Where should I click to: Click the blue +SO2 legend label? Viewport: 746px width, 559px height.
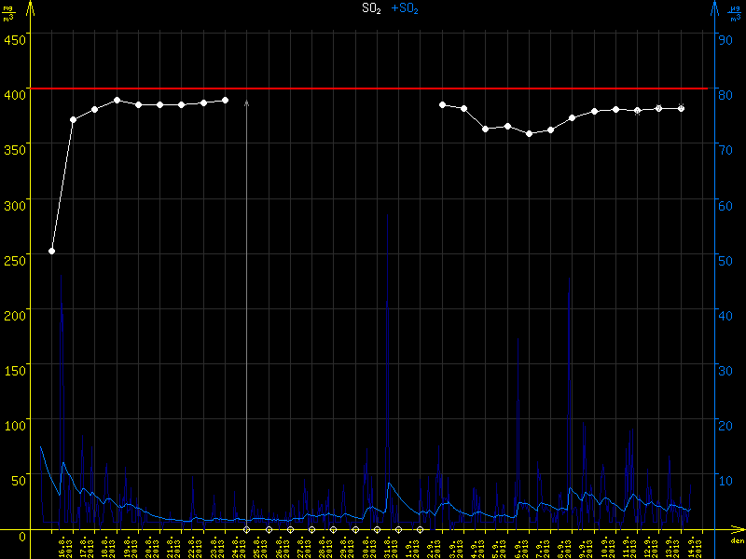(x=405, y=8)
